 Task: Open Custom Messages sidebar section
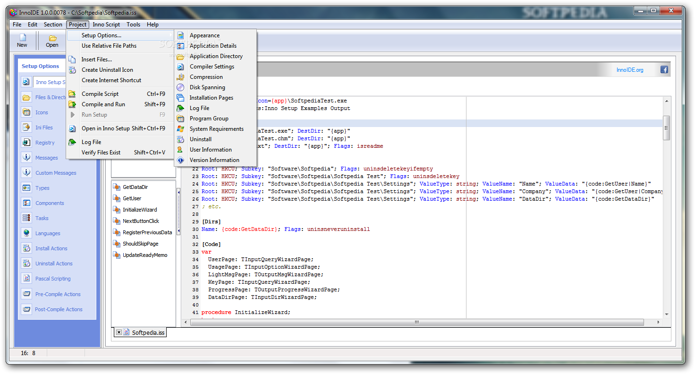tap(56, 173)
